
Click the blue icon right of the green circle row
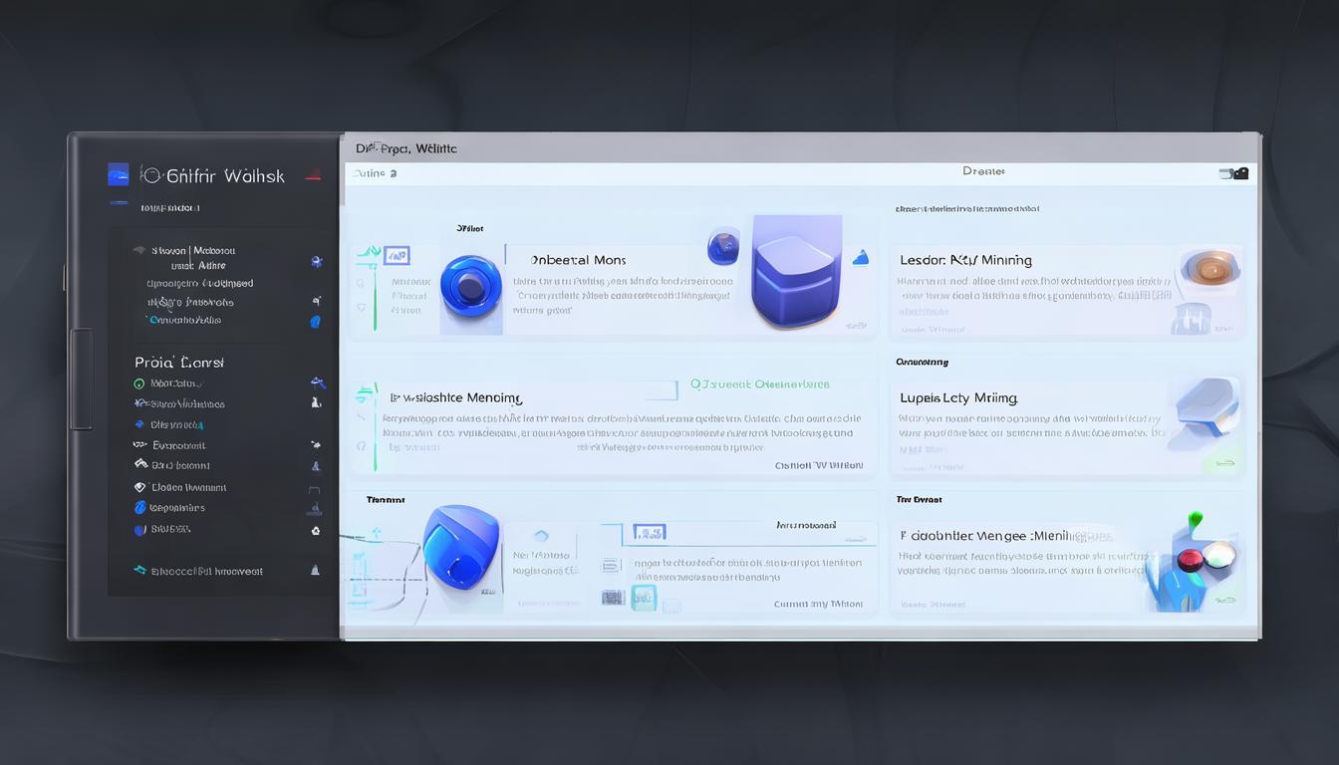coord(317,382)
